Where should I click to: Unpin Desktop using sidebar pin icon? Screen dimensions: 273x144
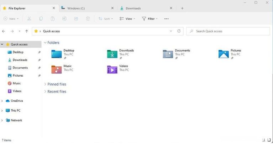click(40, 52)
